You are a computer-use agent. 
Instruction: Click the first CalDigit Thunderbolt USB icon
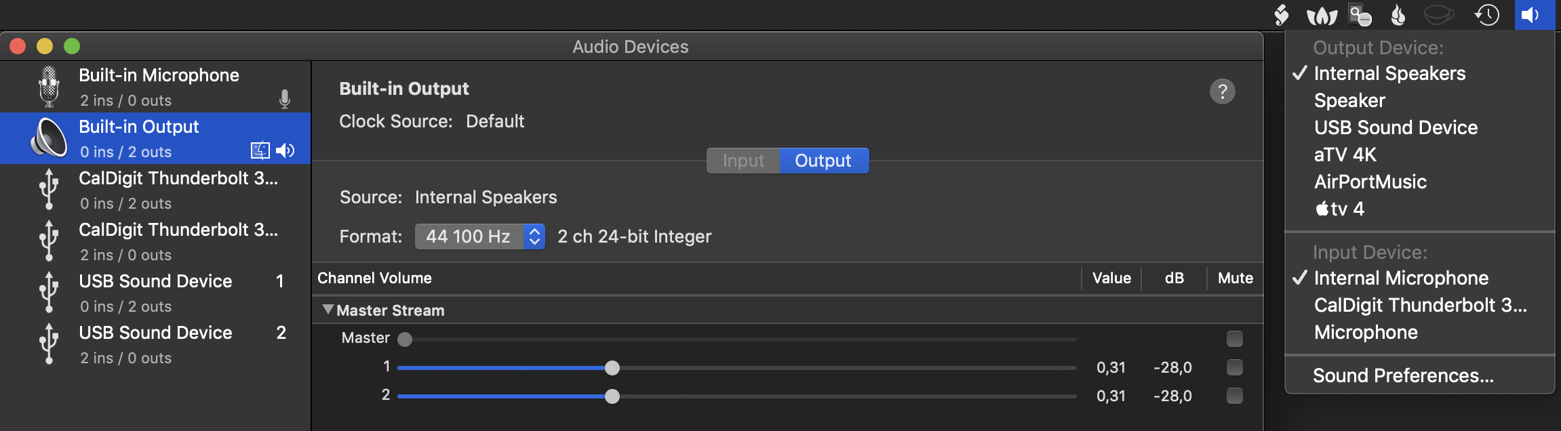click(49, 190)
